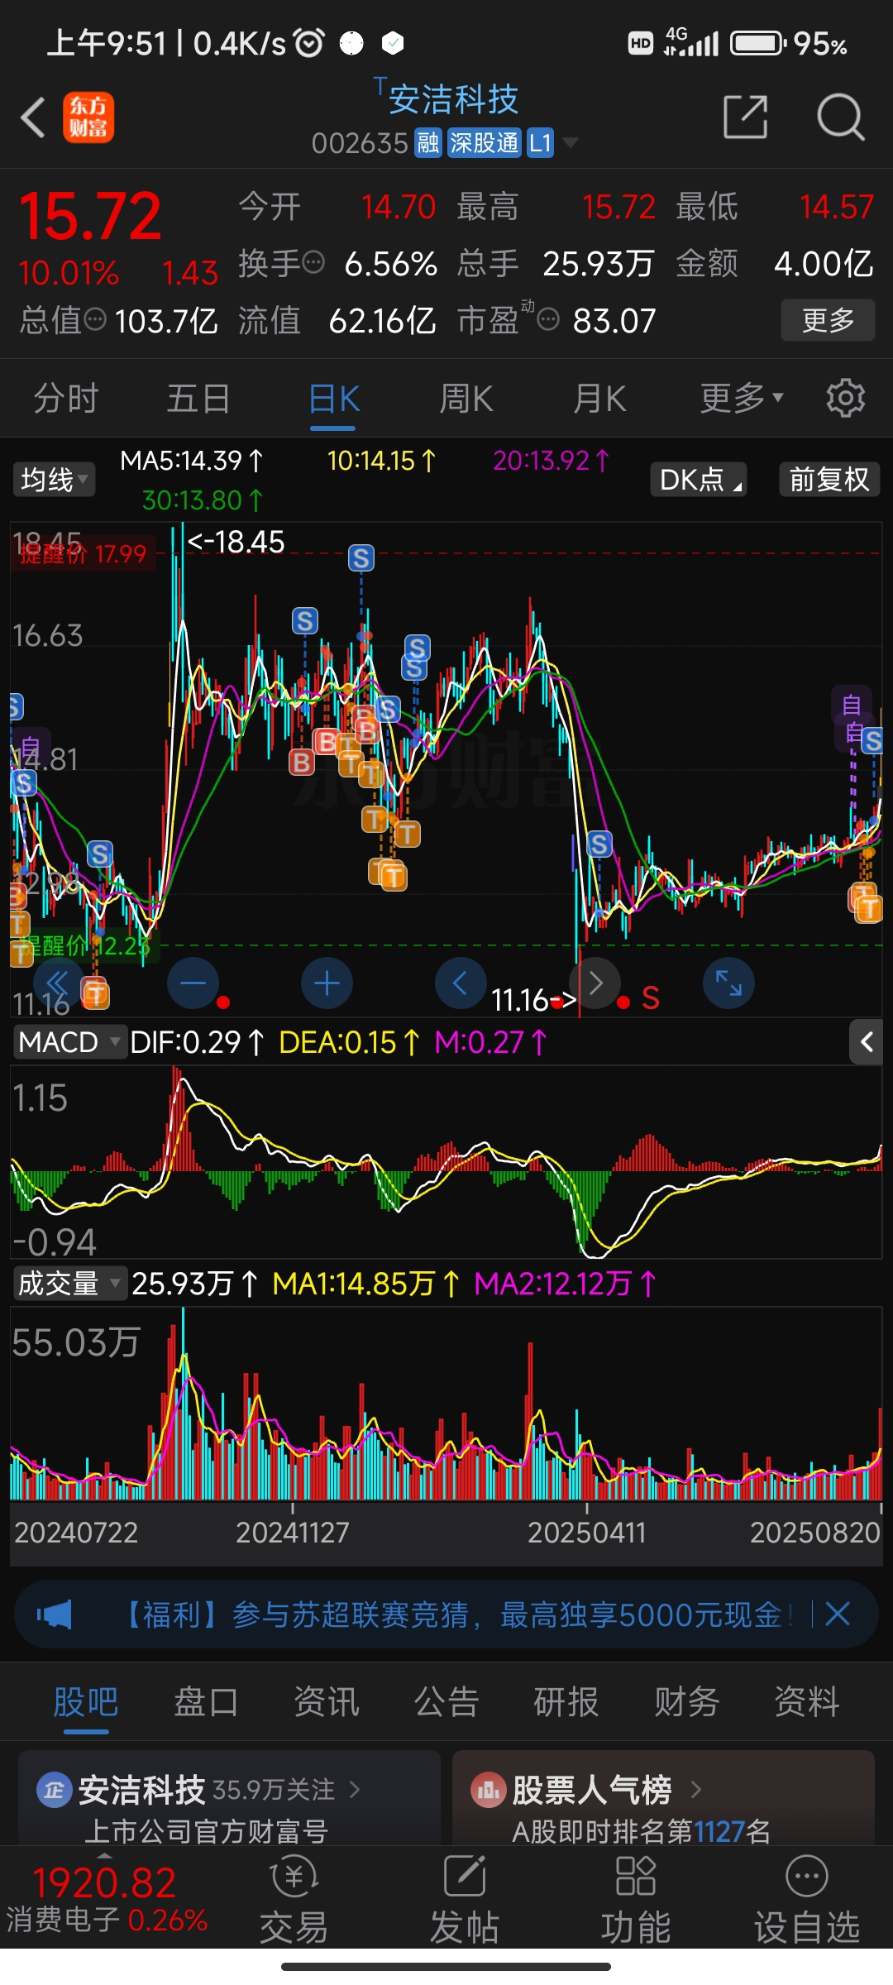Viewport: 893px width, 1985px height.
Task: Open the 研报 tab
Action: (x=566, y=1702)
